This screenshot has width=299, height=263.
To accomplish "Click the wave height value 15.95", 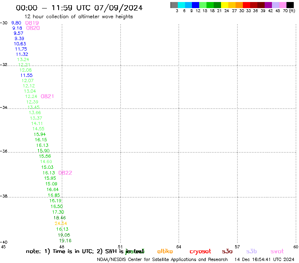I will (x=50, y=178).
